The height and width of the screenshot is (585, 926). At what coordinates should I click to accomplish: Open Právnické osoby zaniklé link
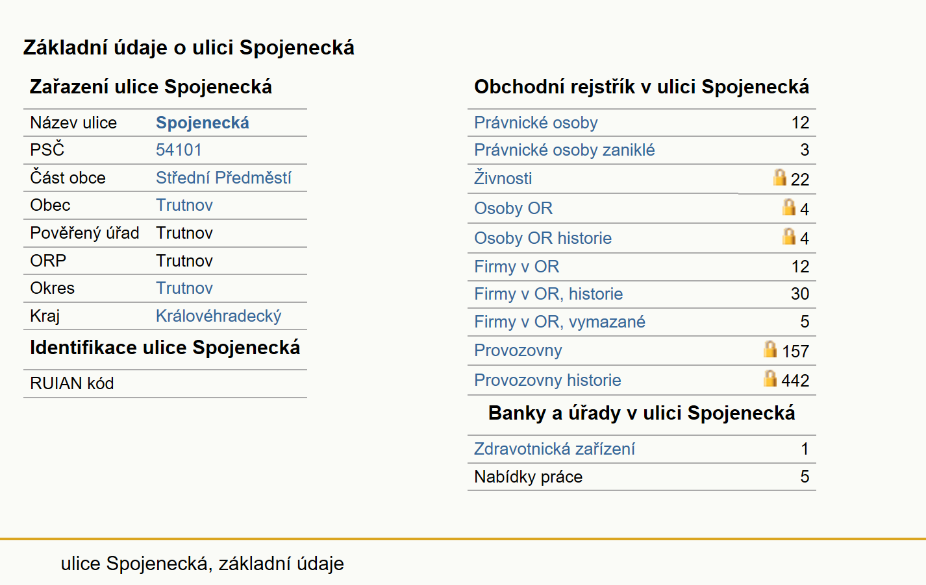tap(564, 150)
